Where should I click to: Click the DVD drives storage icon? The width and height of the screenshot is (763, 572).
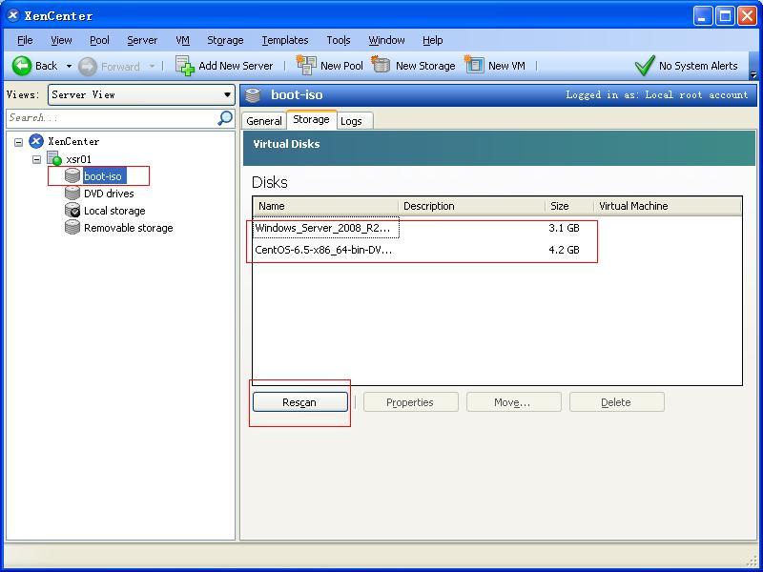[72, 194]
